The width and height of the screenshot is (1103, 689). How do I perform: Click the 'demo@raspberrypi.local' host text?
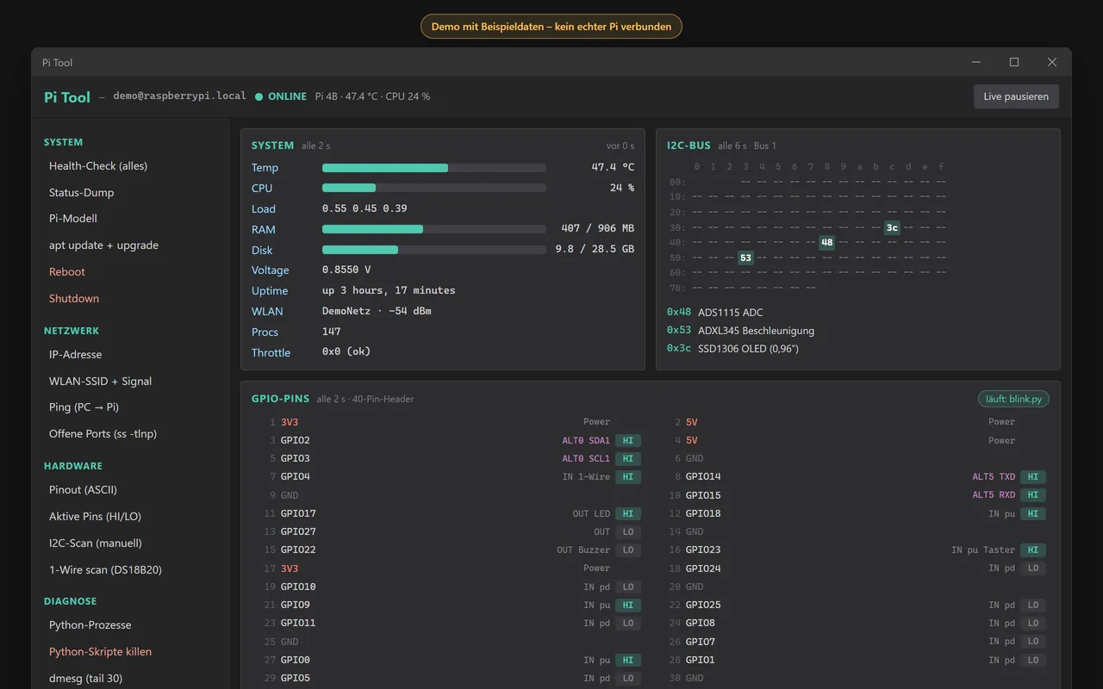[x=180, y=96]
